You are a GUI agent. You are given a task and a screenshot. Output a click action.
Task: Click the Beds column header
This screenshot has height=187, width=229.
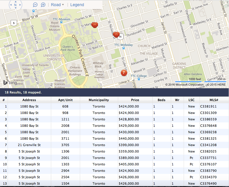pos(161,100)
